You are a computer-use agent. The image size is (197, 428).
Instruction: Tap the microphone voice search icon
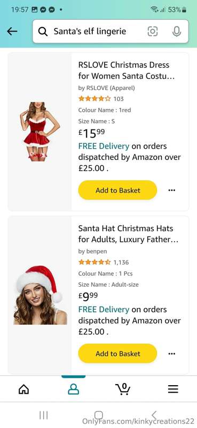pyautogui.click(x=177, y=32)
